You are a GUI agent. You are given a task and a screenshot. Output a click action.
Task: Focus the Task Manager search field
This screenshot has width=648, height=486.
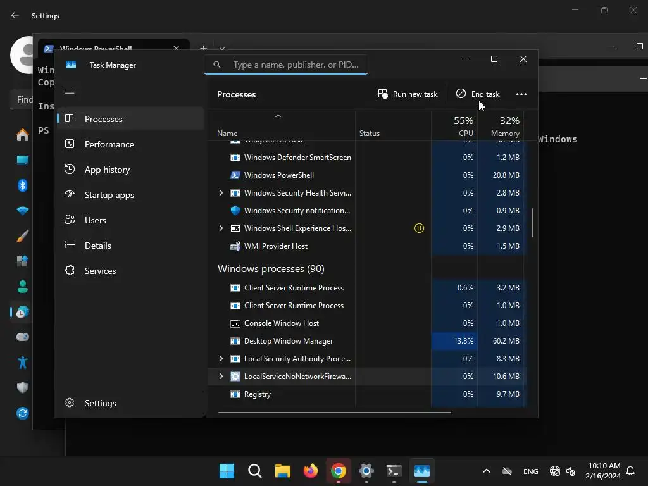click(286, 65)
